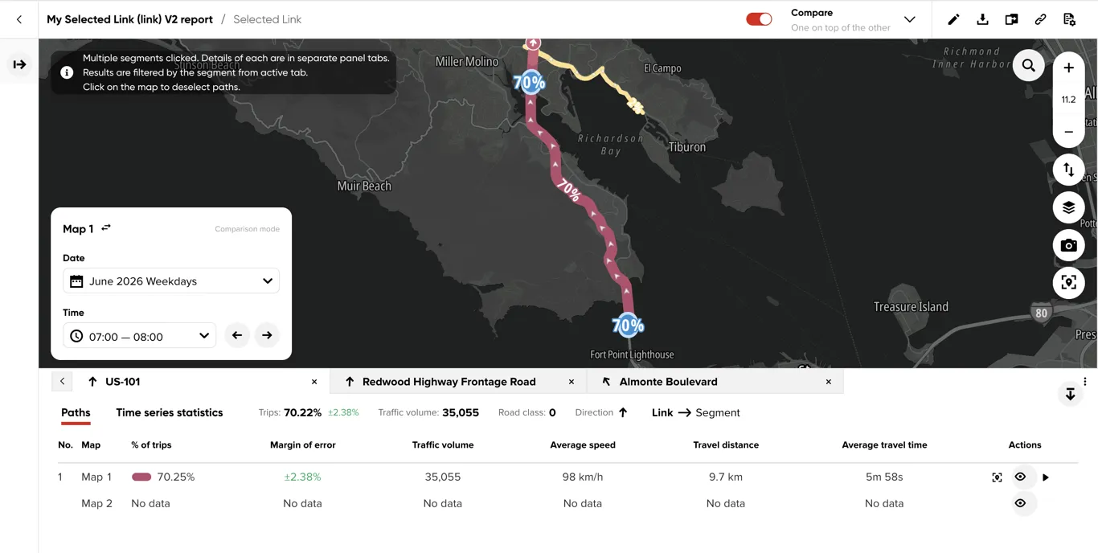Click the 5m 58s travel time cell
The width and height of the screenshot is (1098, 553).
coord(884,477)
